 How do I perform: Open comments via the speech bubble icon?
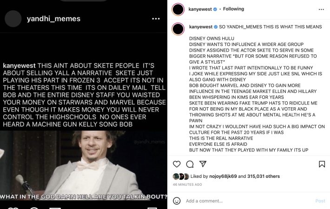[x=190, y=164]
